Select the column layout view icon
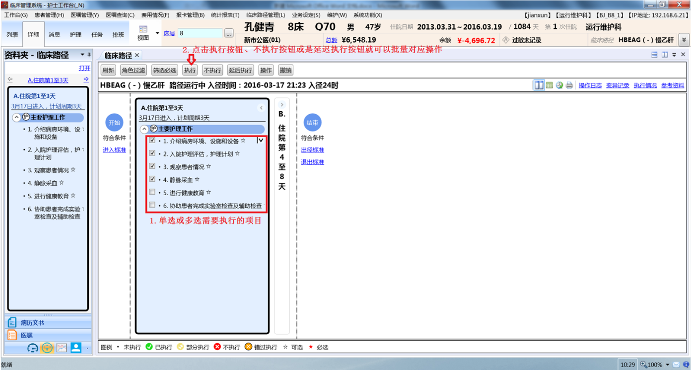The width and height of the screenshot is (691, 370). [x=539, y=85]
